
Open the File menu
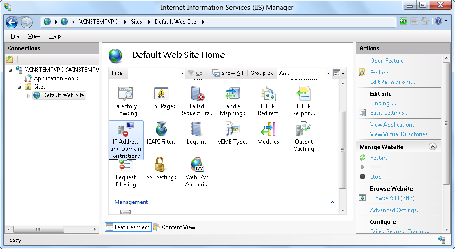point(15,36)
